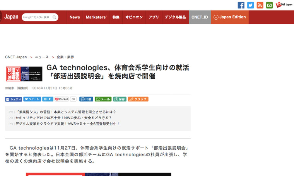This screenshot has width=294, height=176.
Task: Open the RSS feed icon
Action: coord(260,5)
